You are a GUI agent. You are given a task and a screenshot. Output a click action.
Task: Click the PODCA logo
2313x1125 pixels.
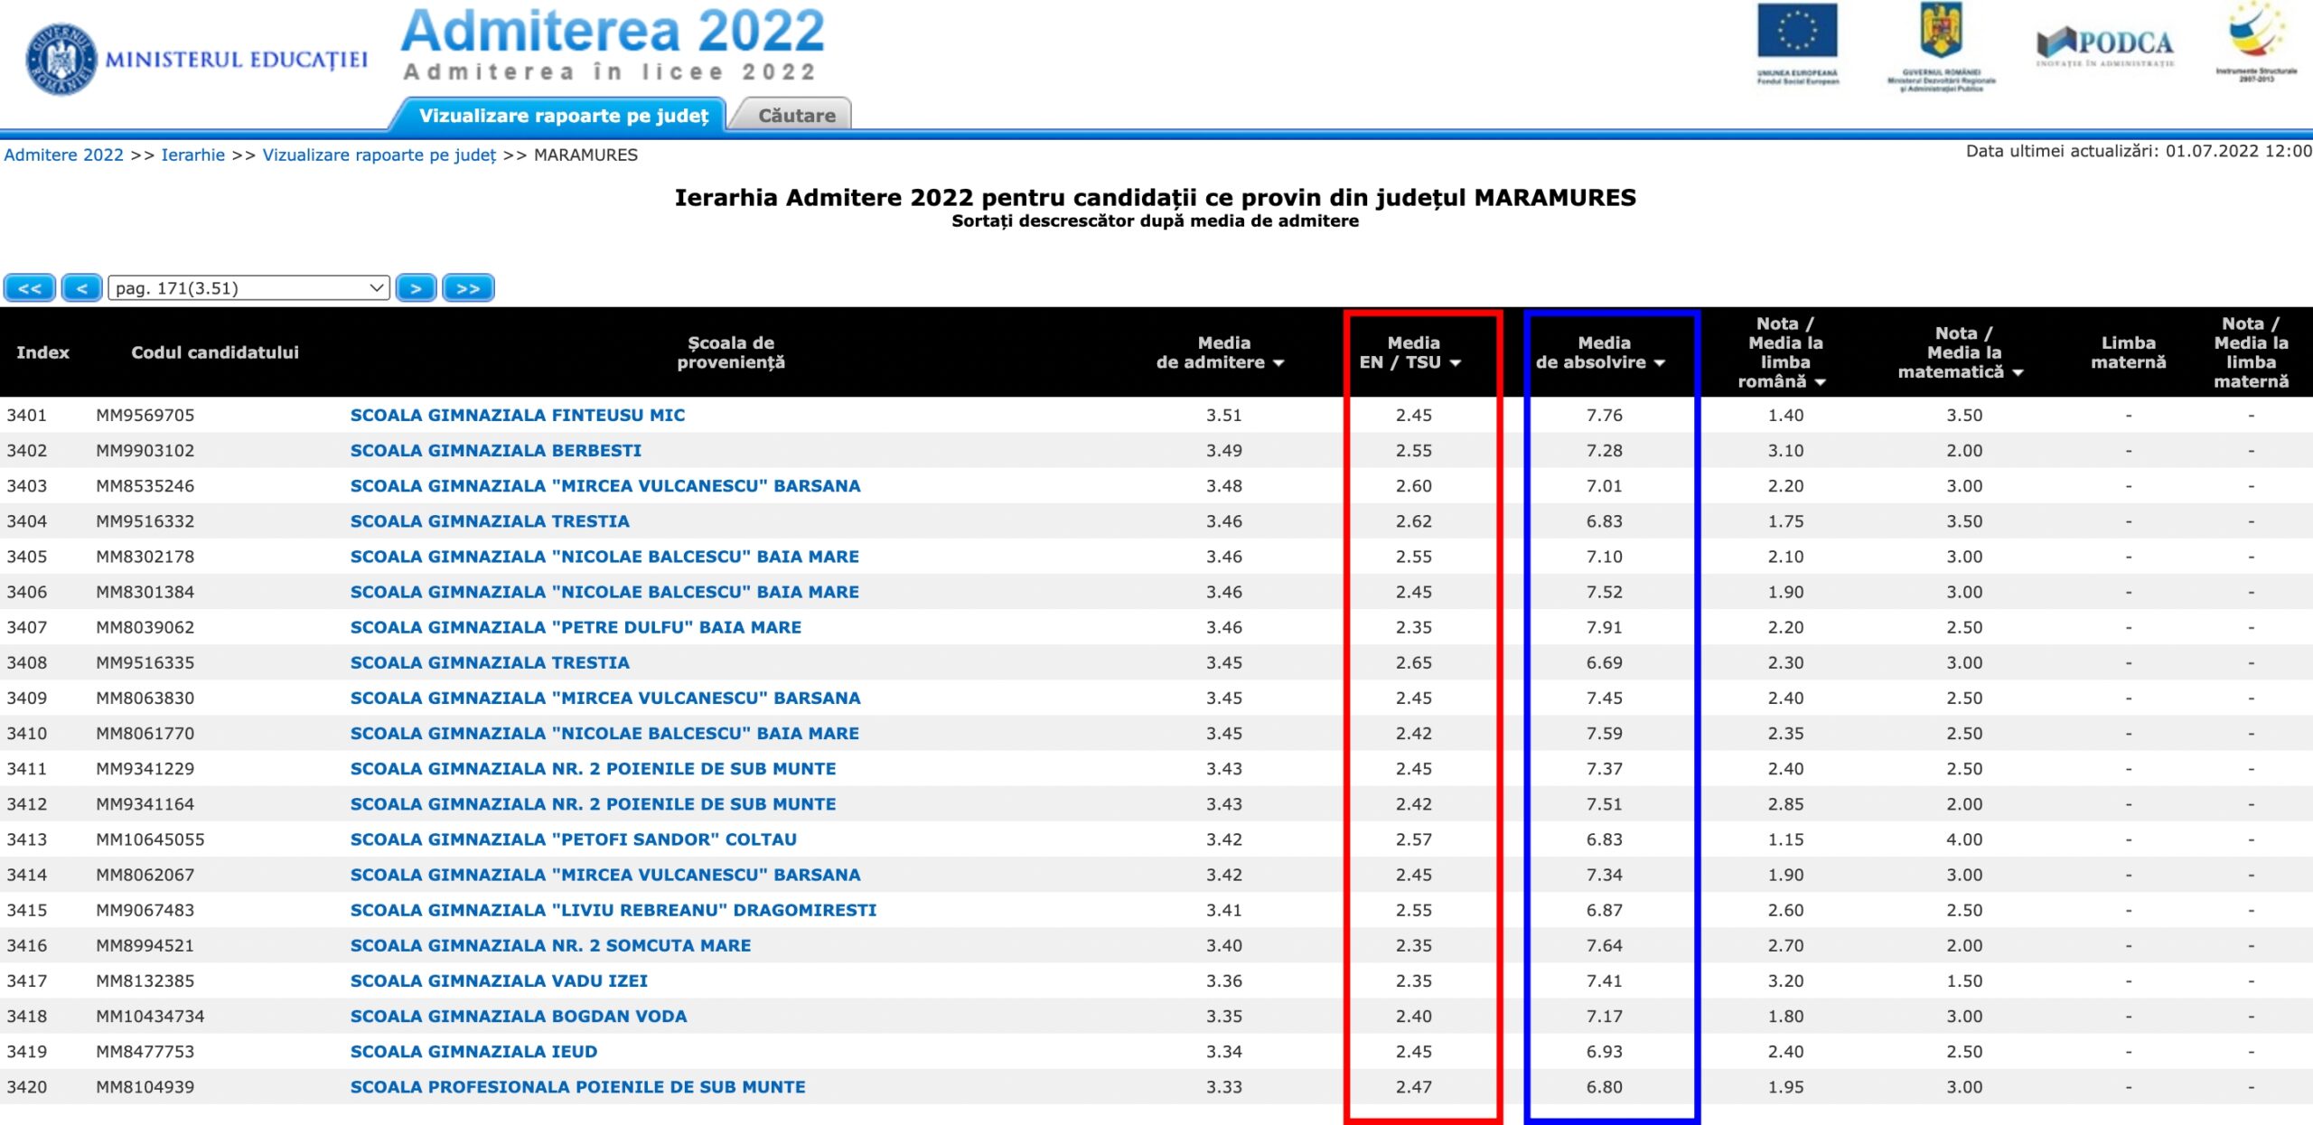[x=2105, y=47]
